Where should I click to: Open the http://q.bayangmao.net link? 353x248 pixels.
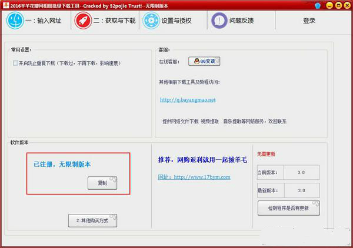click(x=188, y=99)
